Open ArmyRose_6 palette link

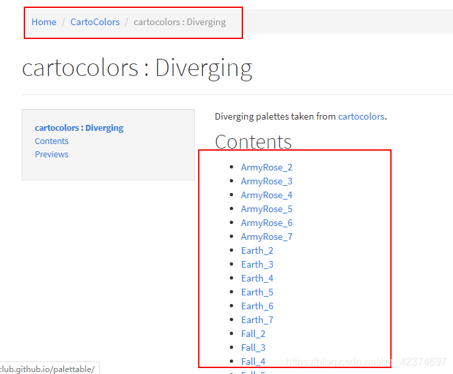[267, 223]
